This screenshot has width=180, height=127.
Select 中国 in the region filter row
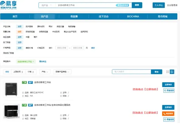pyautogui.click(x=27, y=37)
